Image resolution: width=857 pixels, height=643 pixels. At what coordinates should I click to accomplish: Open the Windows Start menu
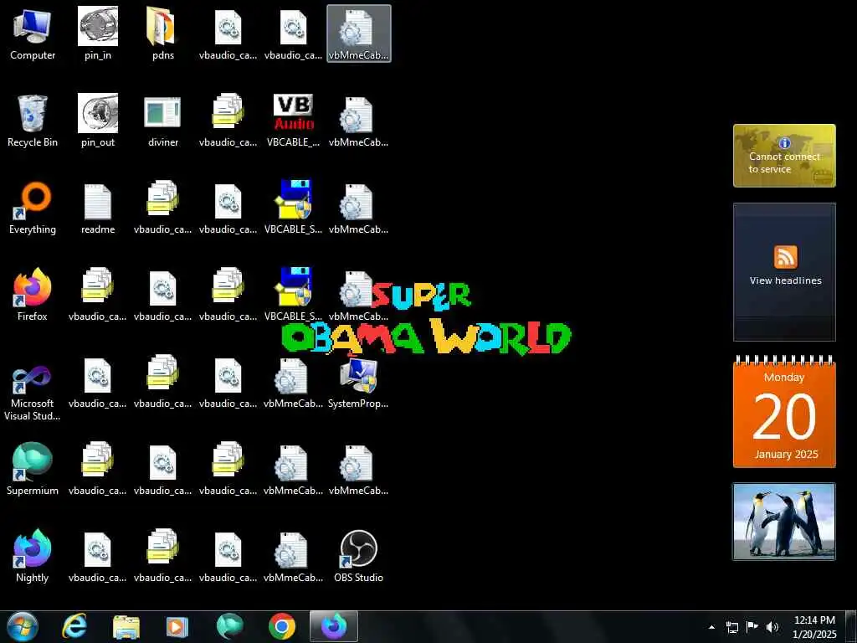pyautogui.click(x=23, y=626)
